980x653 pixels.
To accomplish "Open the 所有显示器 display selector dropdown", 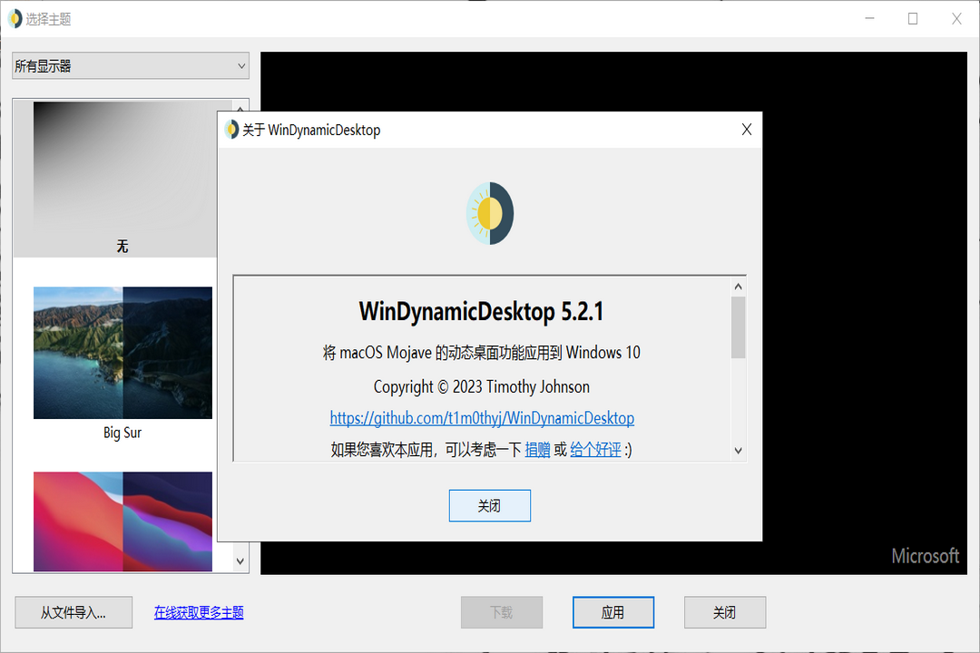I will pos(130,65).
